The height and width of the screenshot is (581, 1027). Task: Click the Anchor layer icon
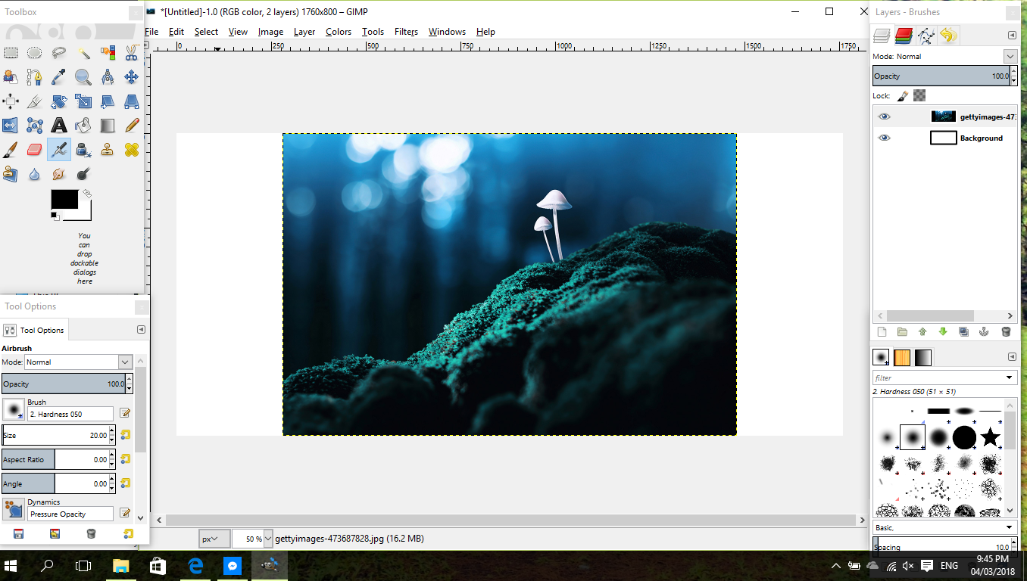985,331
